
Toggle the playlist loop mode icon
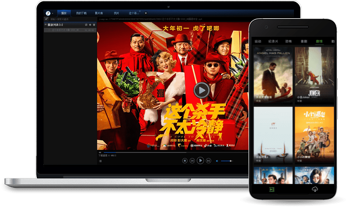pos(86,25)
